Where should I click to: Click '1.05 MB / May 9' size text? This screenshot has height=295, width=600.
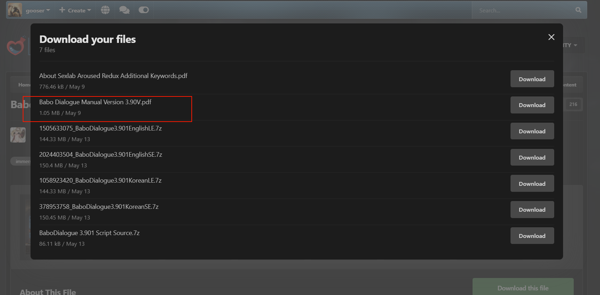[x=60, y=113]
